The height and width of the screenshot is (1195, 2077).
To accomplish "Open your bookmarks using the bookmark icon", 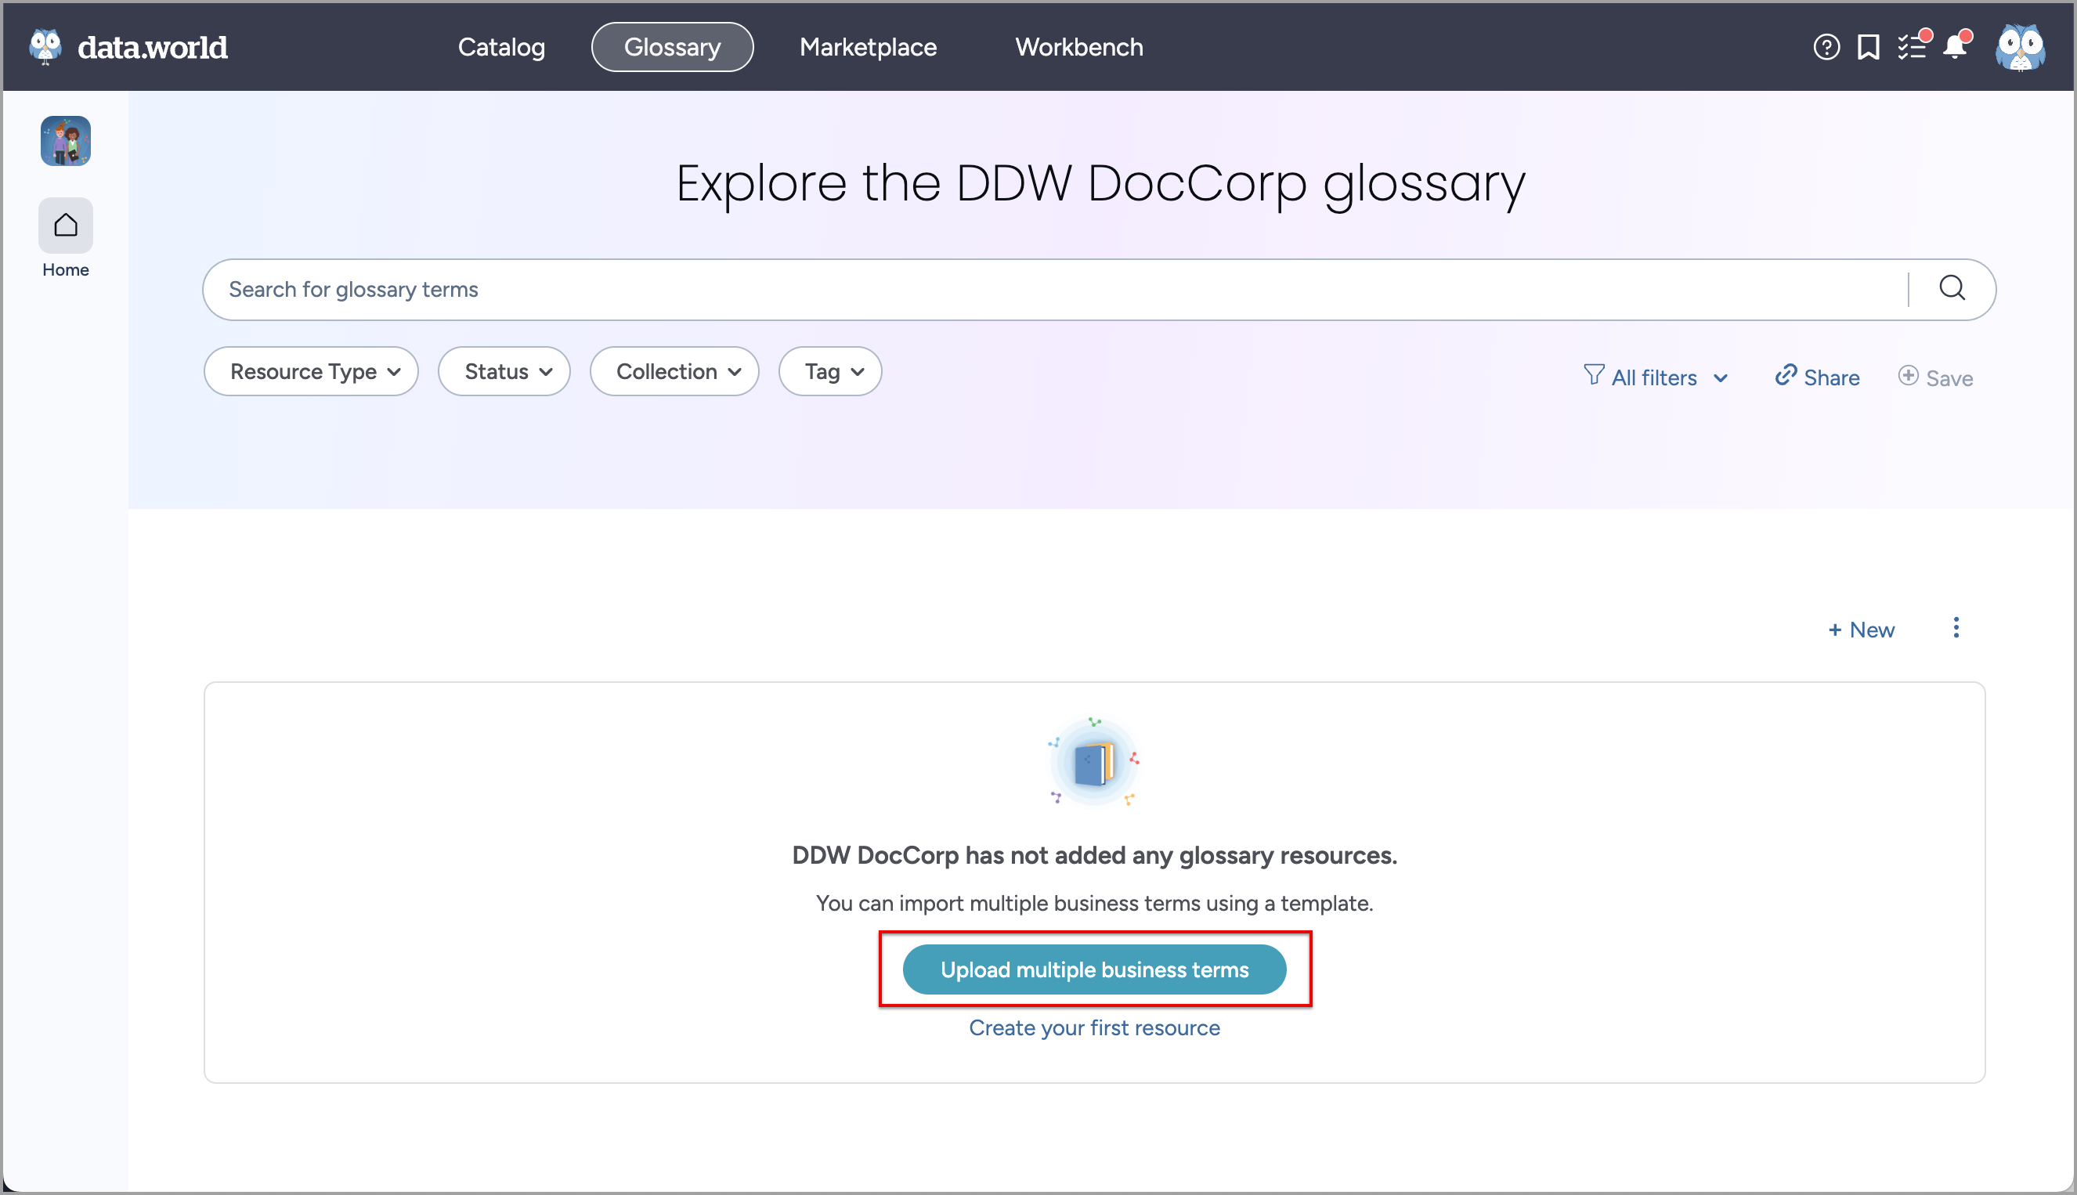I will (1869, 47).
